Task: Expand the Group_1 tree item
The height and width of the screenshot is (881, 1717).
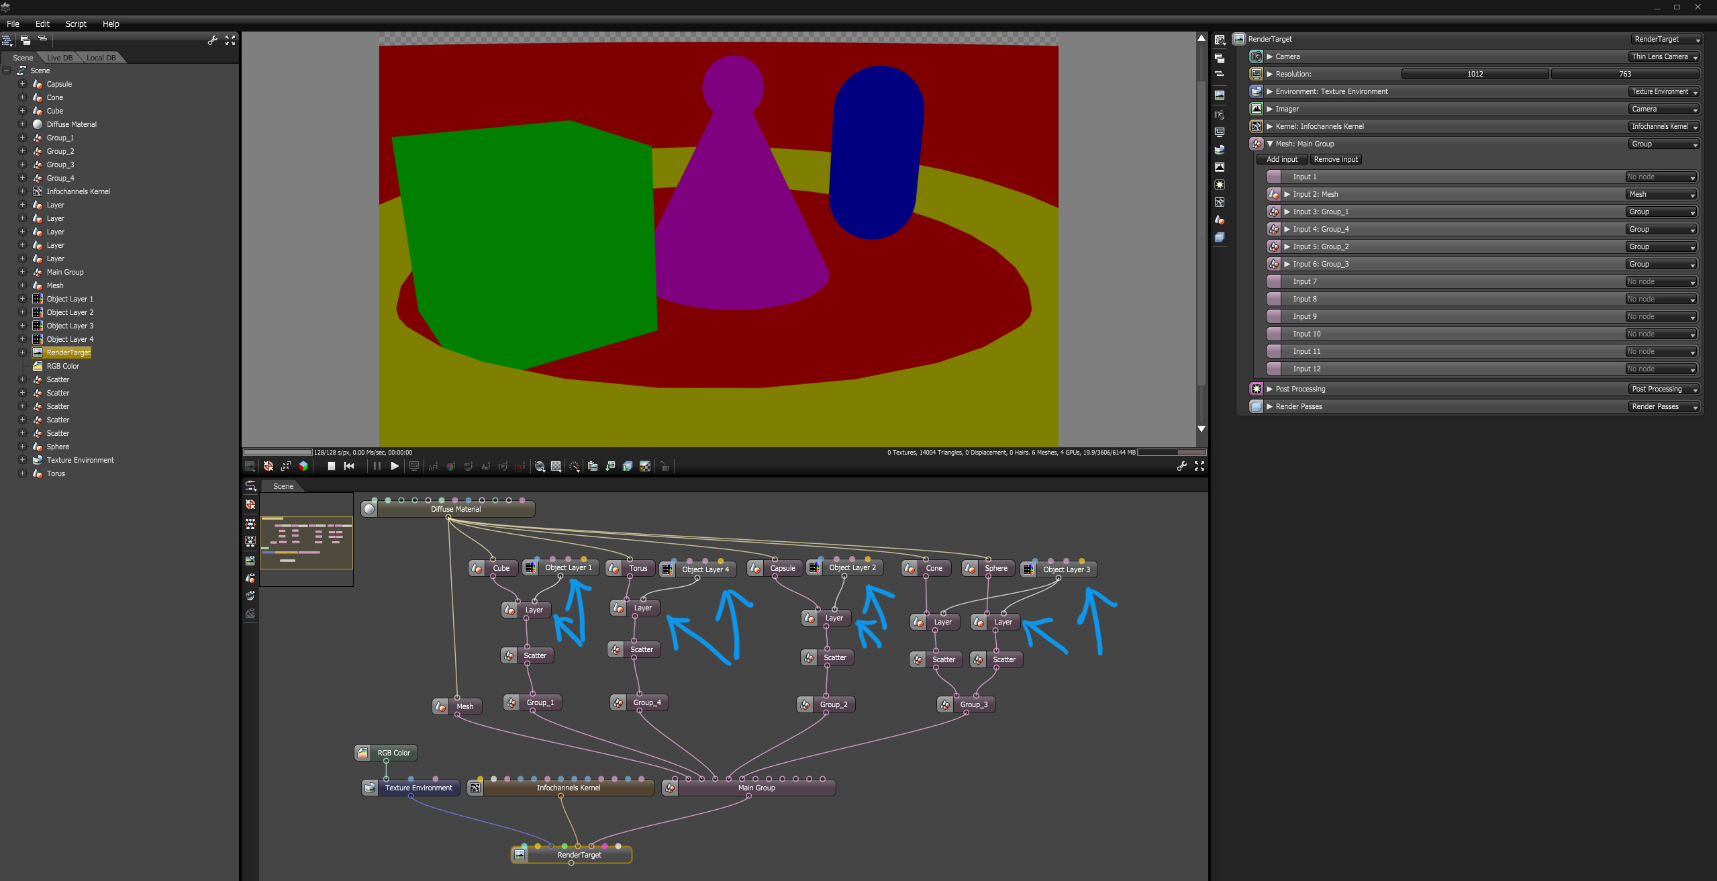Action: (22, 138)
